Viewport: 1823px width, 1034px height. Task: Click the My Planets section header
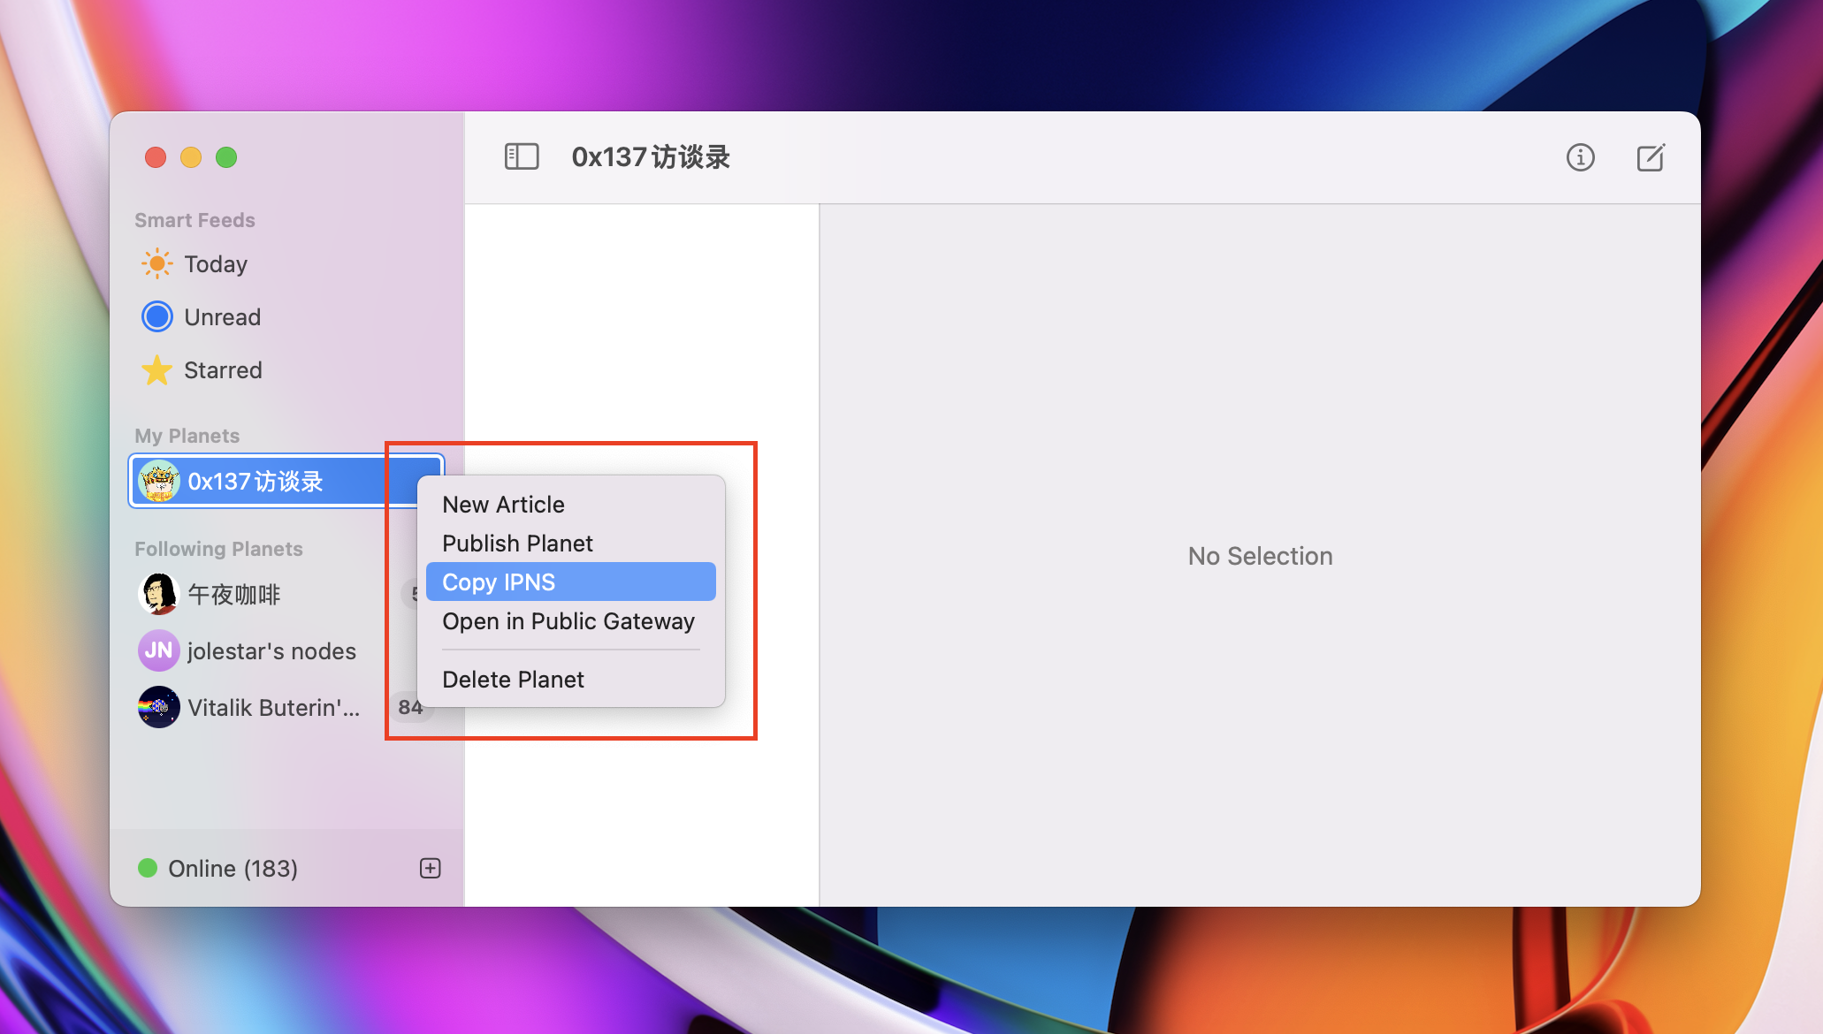coord(187,436)
